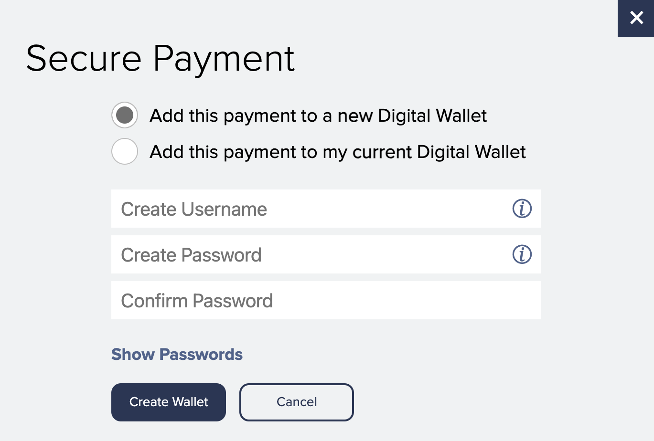Click the 'Create Password' placeholder text
This screenshot has width=654, height=441.
click(191, 255)
